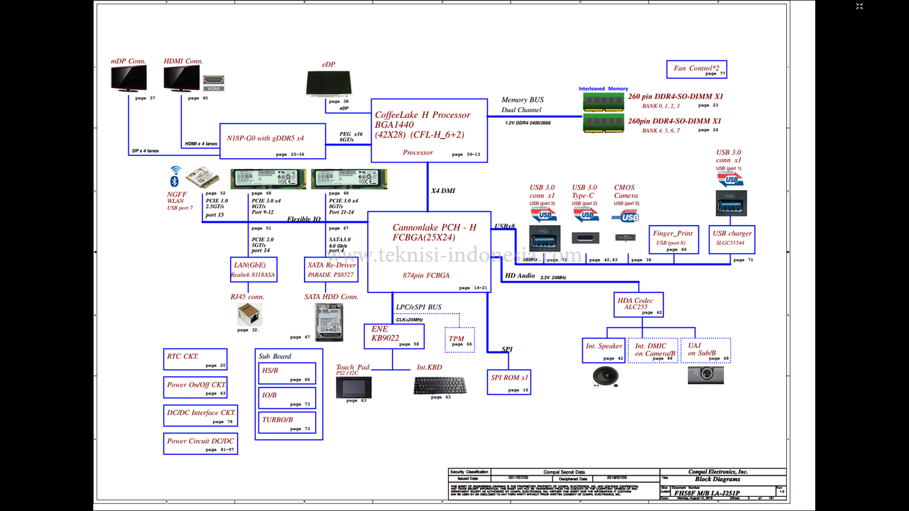Click the dotted TPM block
Screen dimensions: 909x511
point(459,340)
